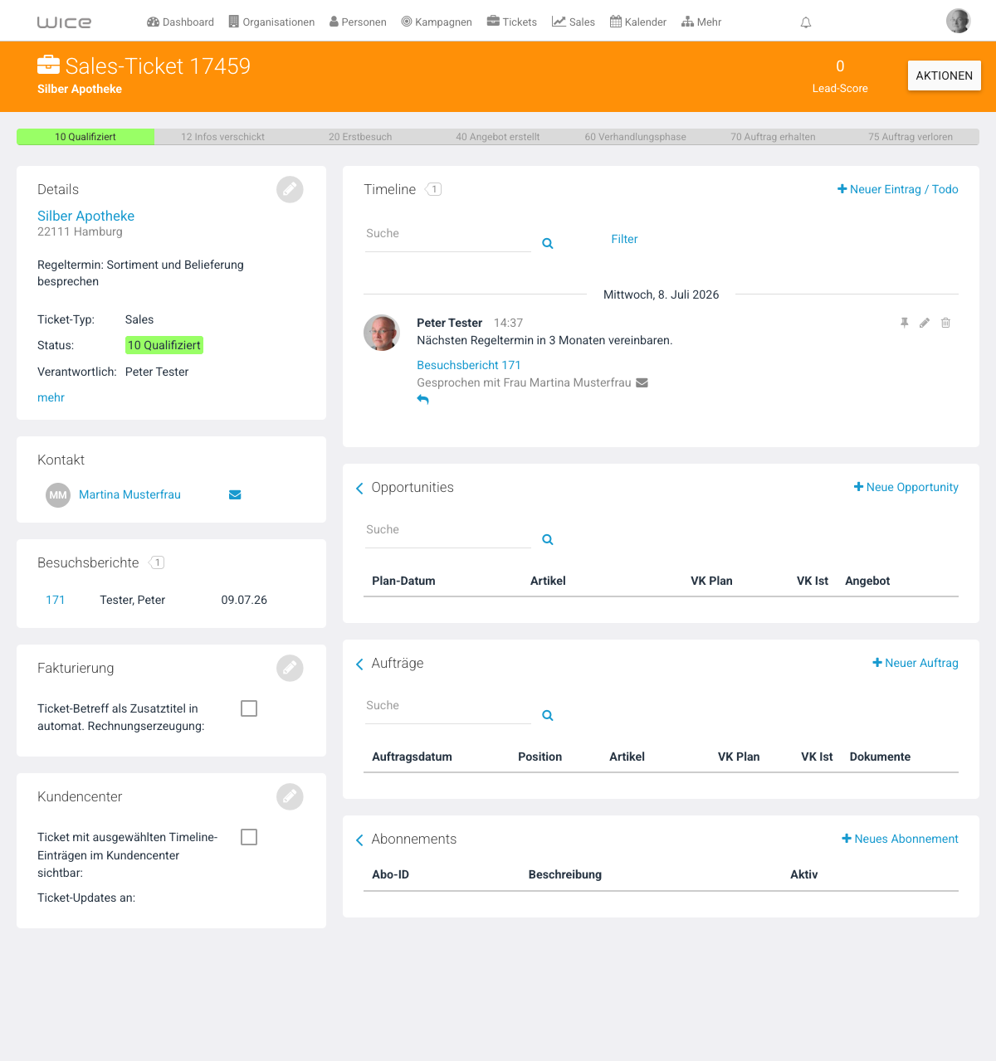Set pipeline stage to 40 Angebot erstellt
This screenshot has height=1061, width=996.
coord(498,137)
